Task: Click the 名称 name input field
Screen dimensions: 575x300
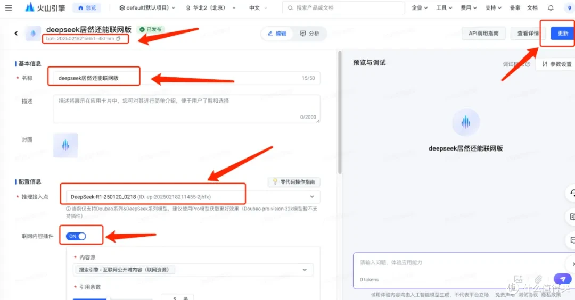Action: (x=187, y=78)
